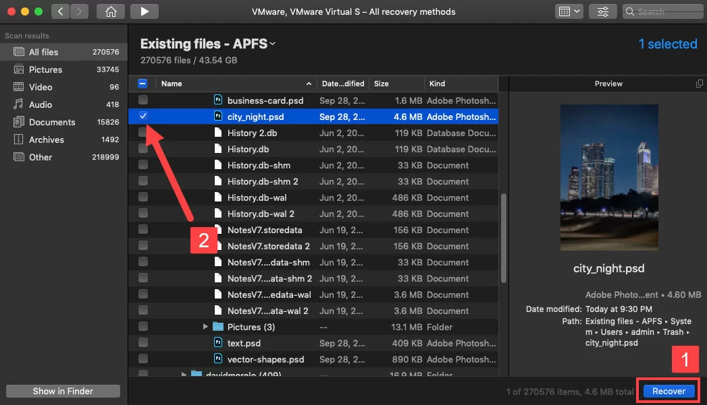Screen dimensions: 707x405
Task: Toggle the select-all checkbox in the header
Action: (x=142, y=83)
